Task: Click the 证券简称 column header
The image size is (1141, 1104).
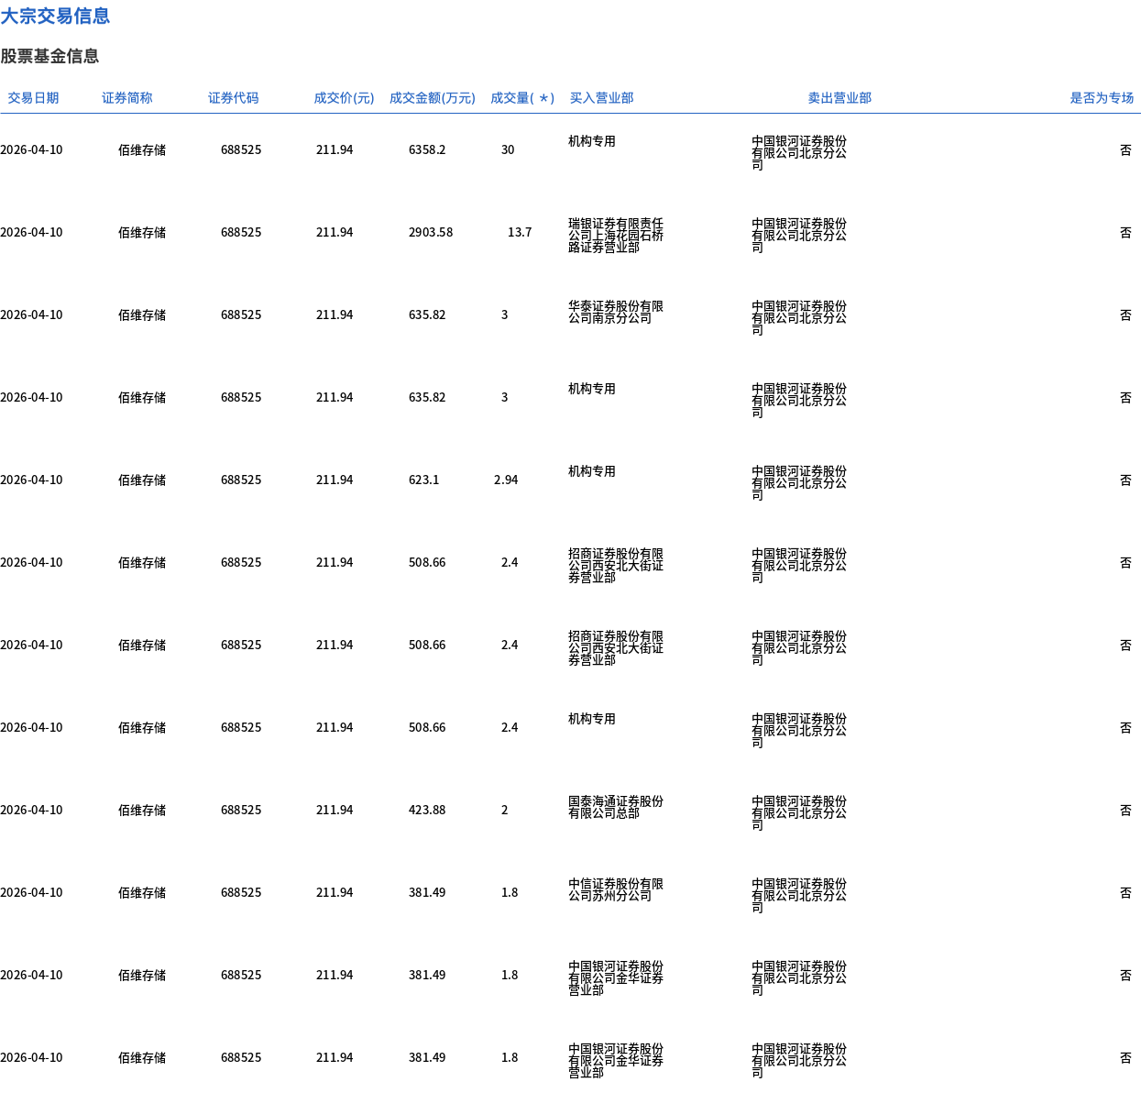Action: point(127,98)
